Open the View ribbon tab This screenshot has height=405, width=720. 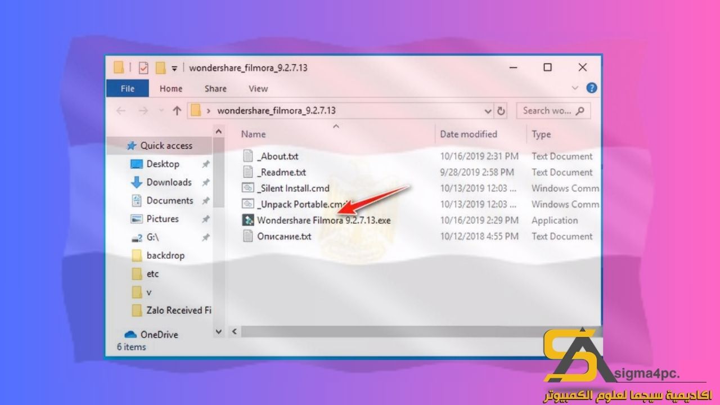tap(258, 88)
